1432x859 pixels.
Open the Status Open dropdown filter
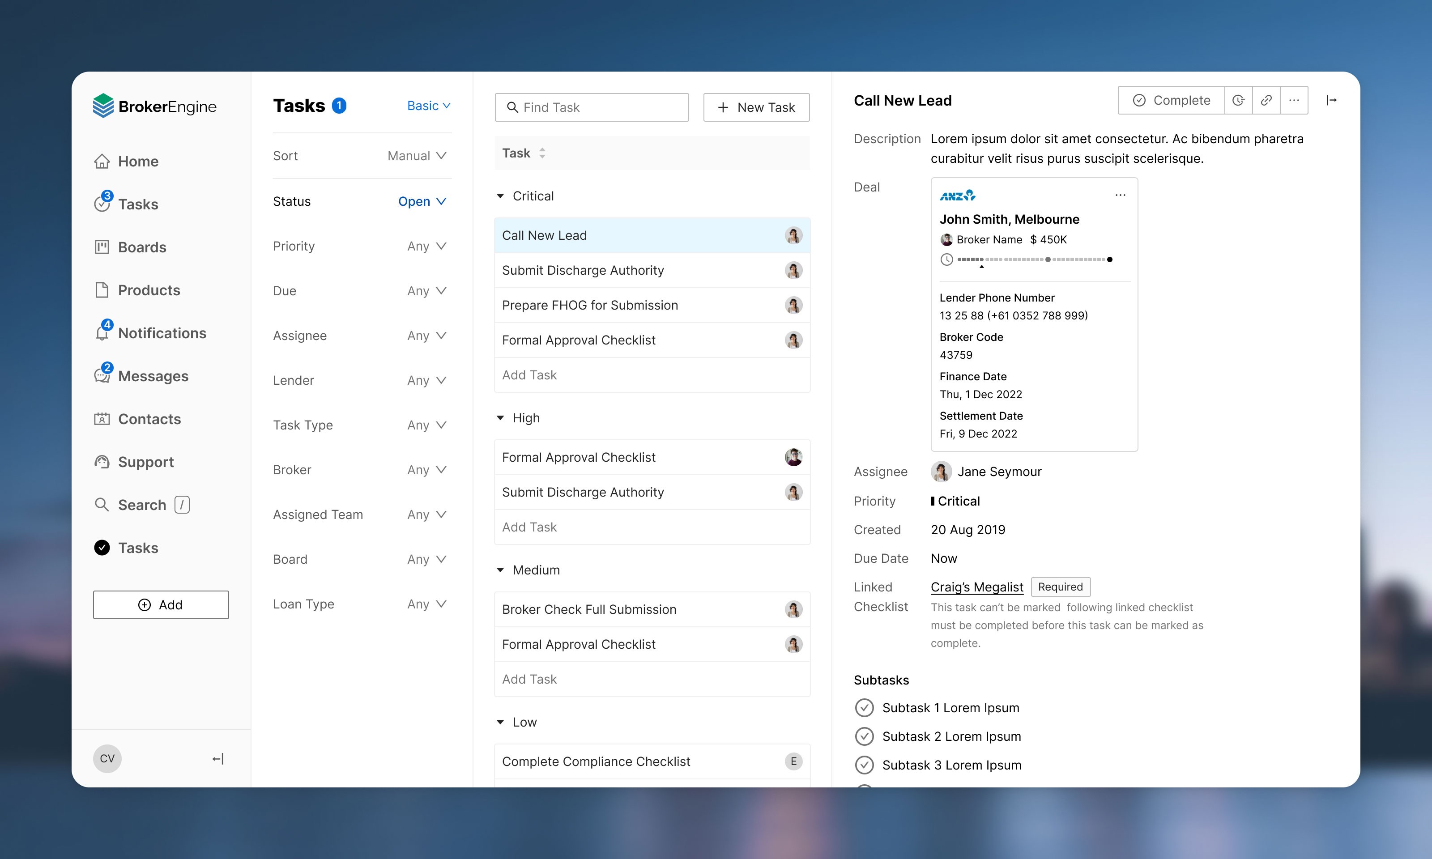point(422,201)
